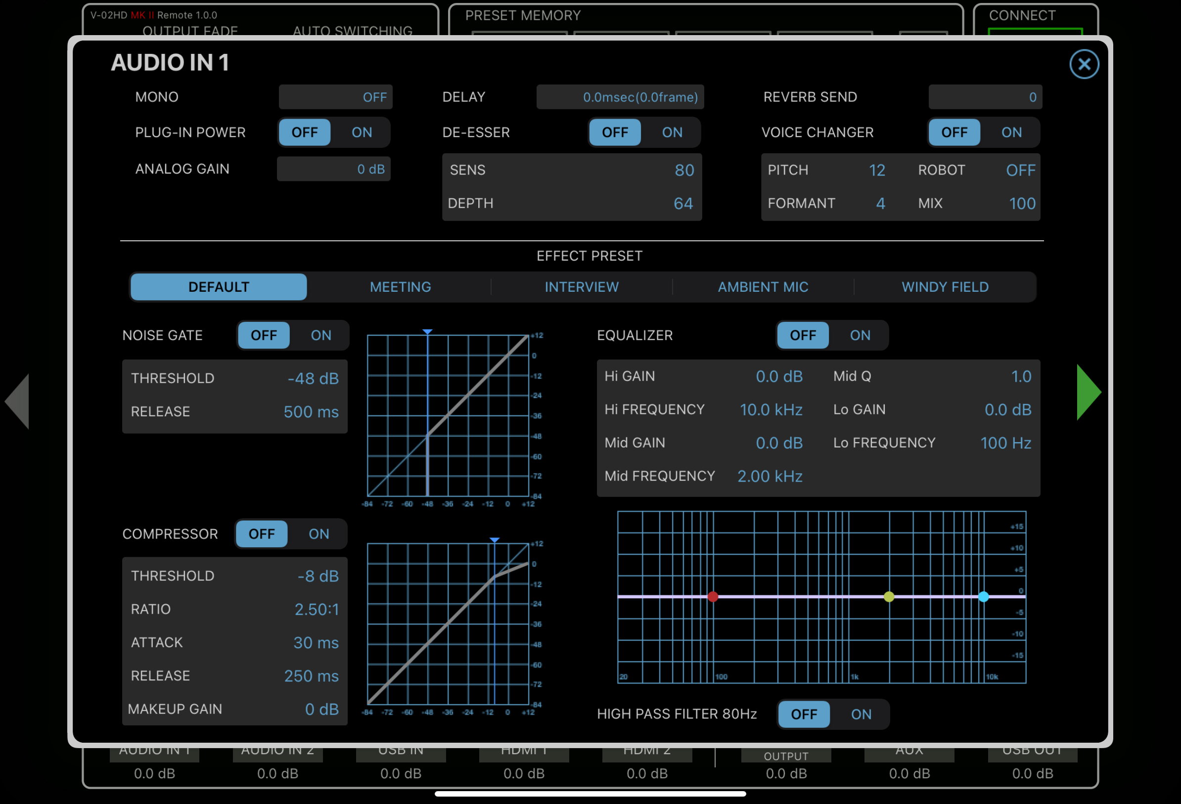Click the green next-channel arrow
The height and width of the screenshot is (804, 1181).
[1087, 392]
